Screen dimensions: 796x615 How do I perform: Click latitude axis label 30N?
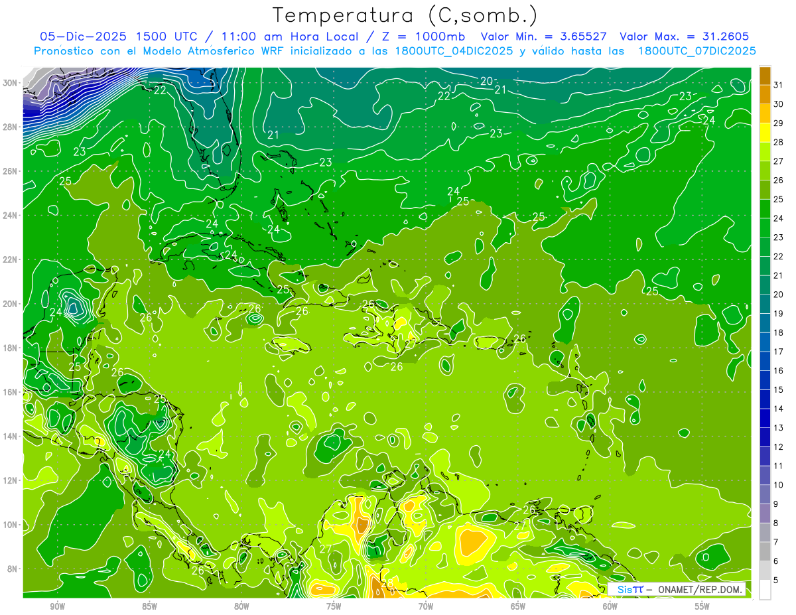(x=10, y=83)
